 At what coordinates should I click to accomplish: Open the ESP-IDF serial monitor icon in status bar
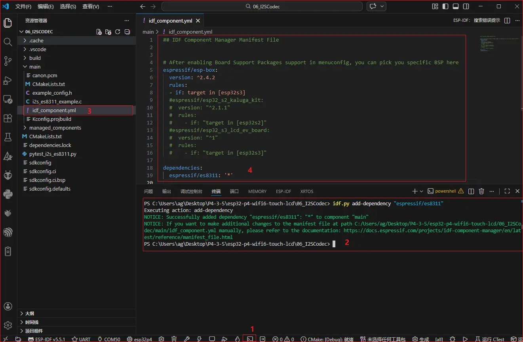click(212, 339)
